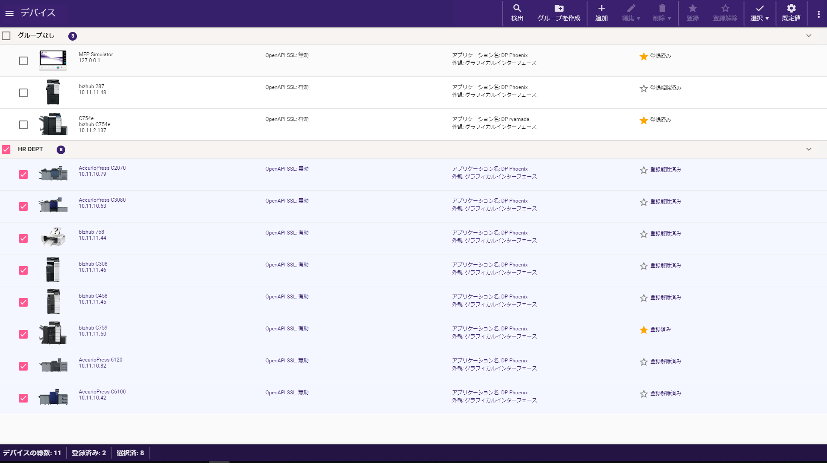Uncheck the AccurioPress C3080 checkbox
Screen dimensions: 827x463
pos(23,206)
